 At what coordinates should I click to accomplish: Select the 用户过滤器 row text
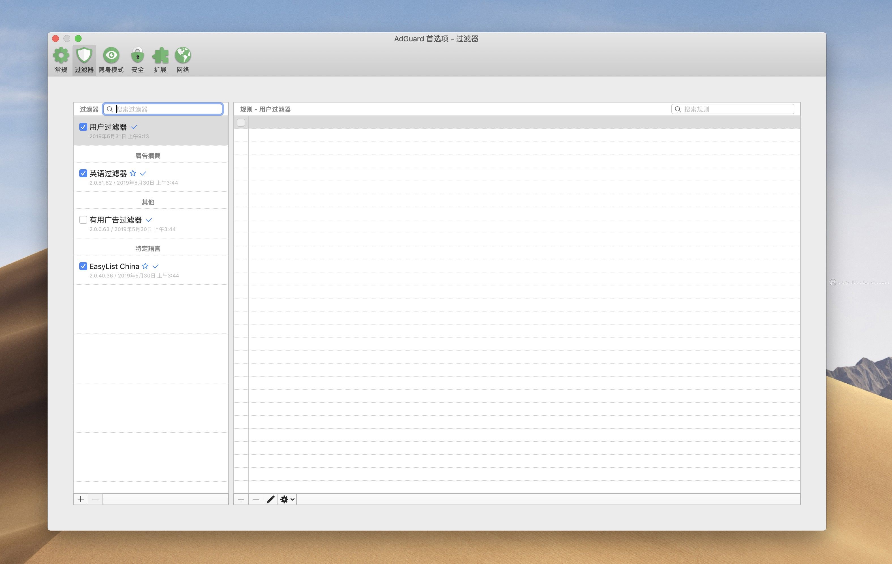pos(108,127)
